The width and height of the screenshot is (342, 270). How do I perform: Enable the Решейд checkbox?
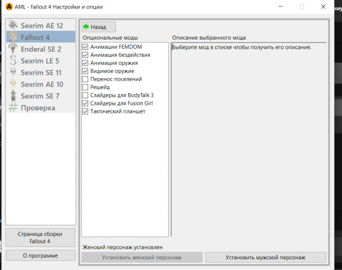click(85, 87)
